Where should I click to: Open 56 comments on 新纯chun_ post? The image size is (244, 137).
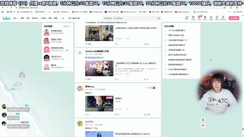117,114
